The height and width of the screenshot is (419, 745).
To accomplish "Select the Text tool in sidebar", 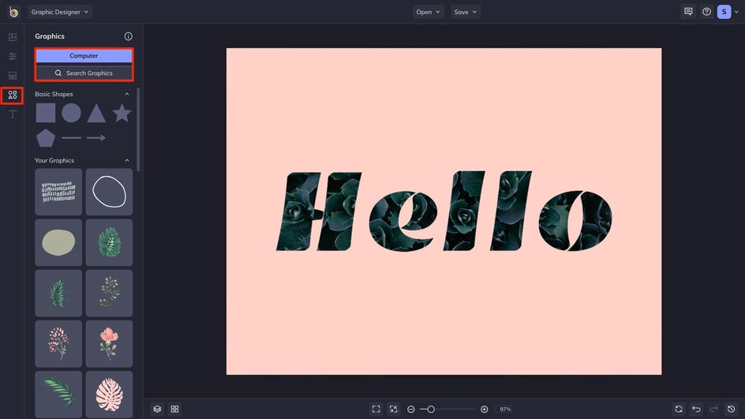I will click(12, 114).
